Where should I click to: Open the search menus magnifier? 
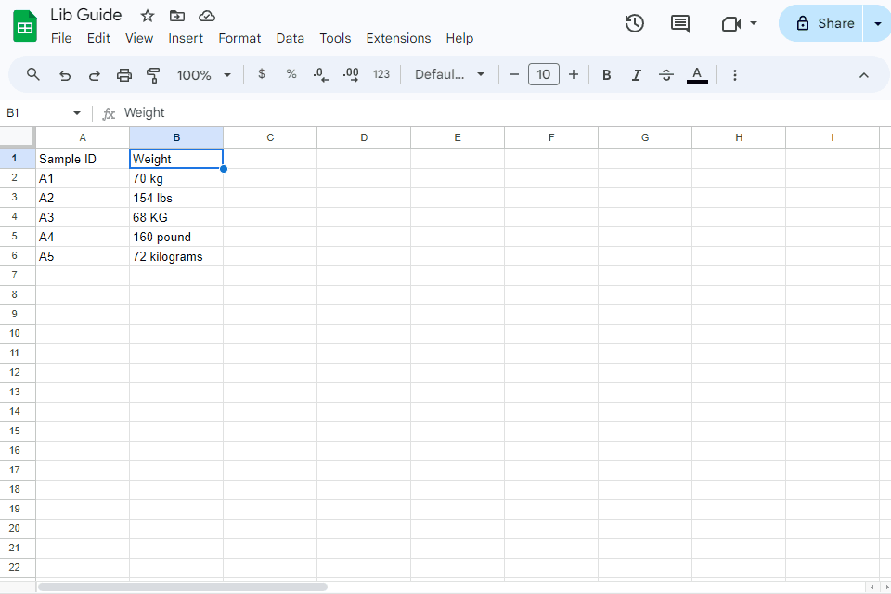click(x=33, y=74)
